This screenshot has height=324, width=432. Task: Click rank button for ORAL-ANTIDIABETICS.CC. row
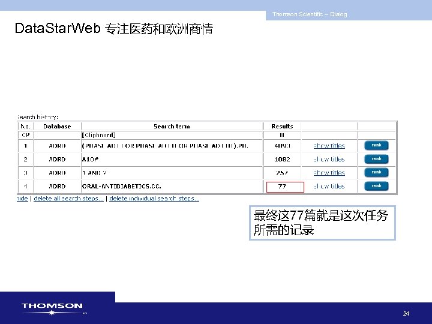376,186
